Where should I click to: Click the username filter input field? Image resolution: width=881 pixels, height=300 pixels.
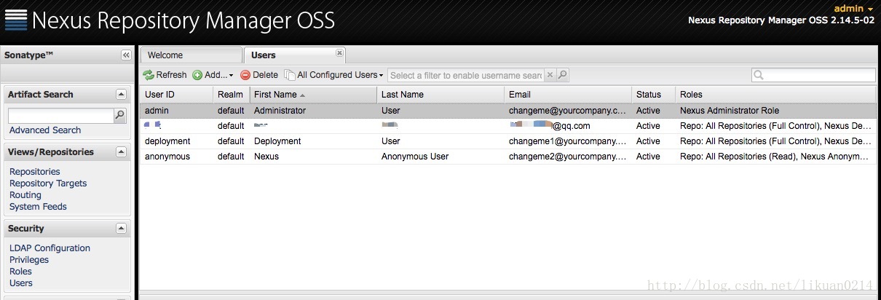click(x=466, y=75)
